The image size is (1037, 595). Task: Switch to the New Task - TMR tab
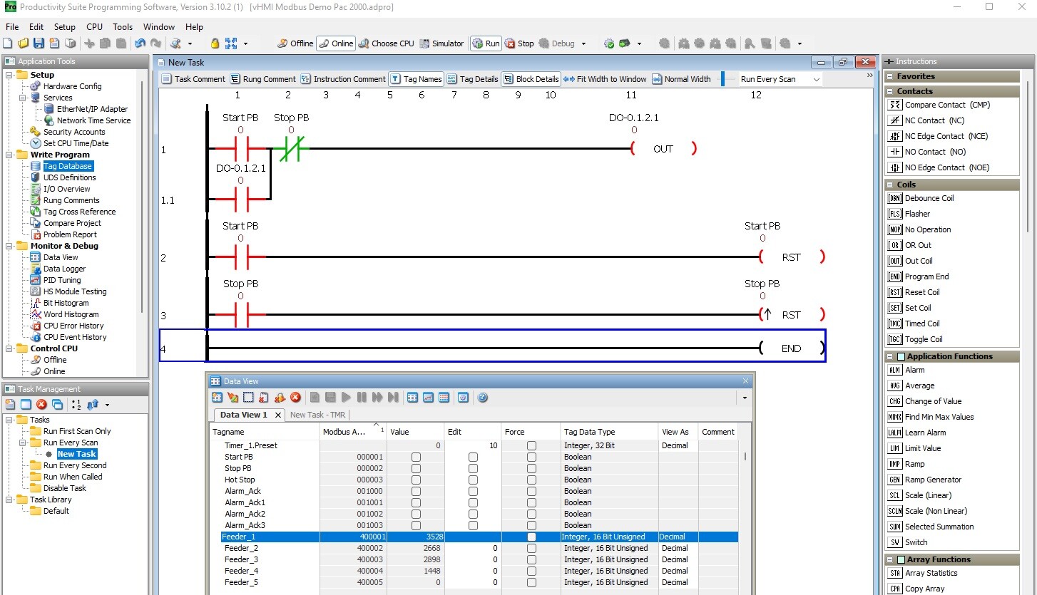click(x=318, y=415)
